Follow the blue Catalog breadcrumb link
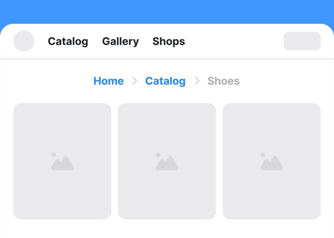Screen dimensions: 334x238 click(165, 81)
